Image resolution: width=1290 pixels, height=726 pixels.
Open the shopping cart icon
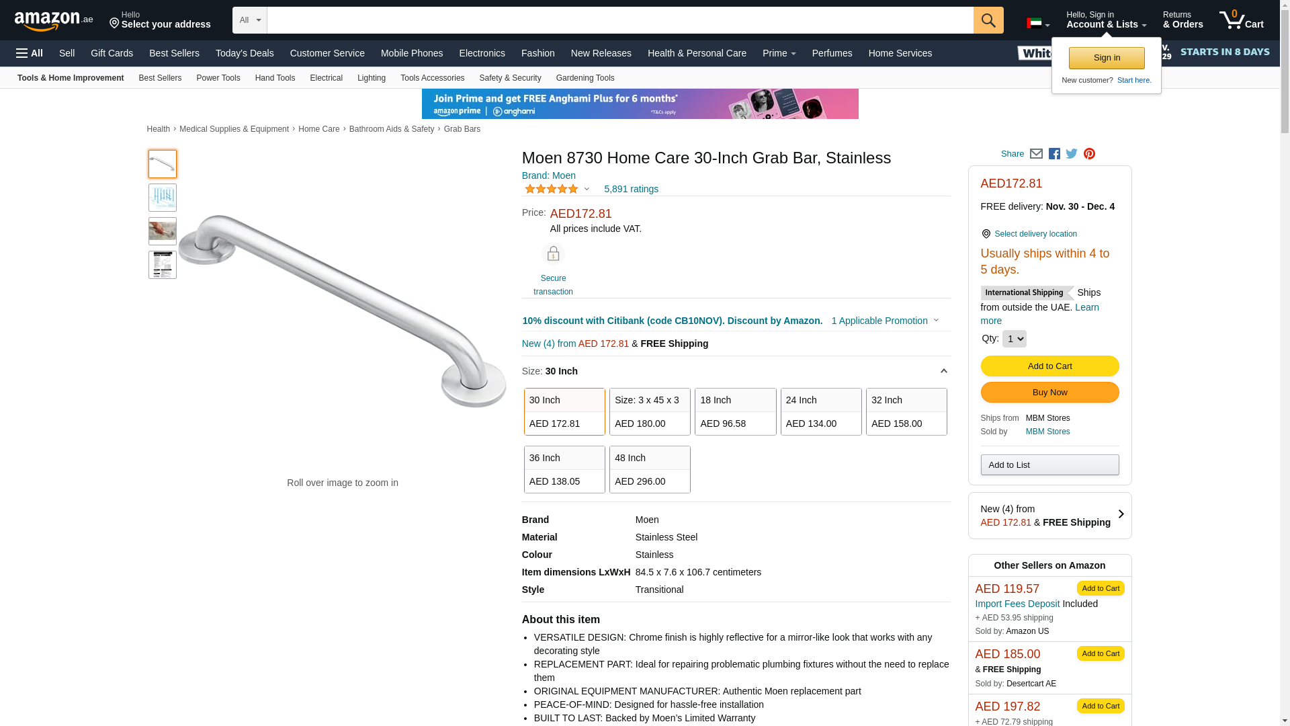[x=1242, y=20]
